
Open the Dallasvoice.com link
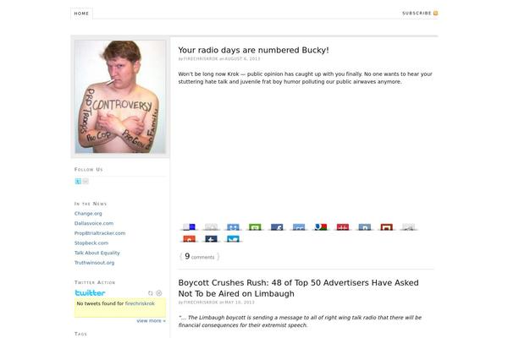[94, 223]
